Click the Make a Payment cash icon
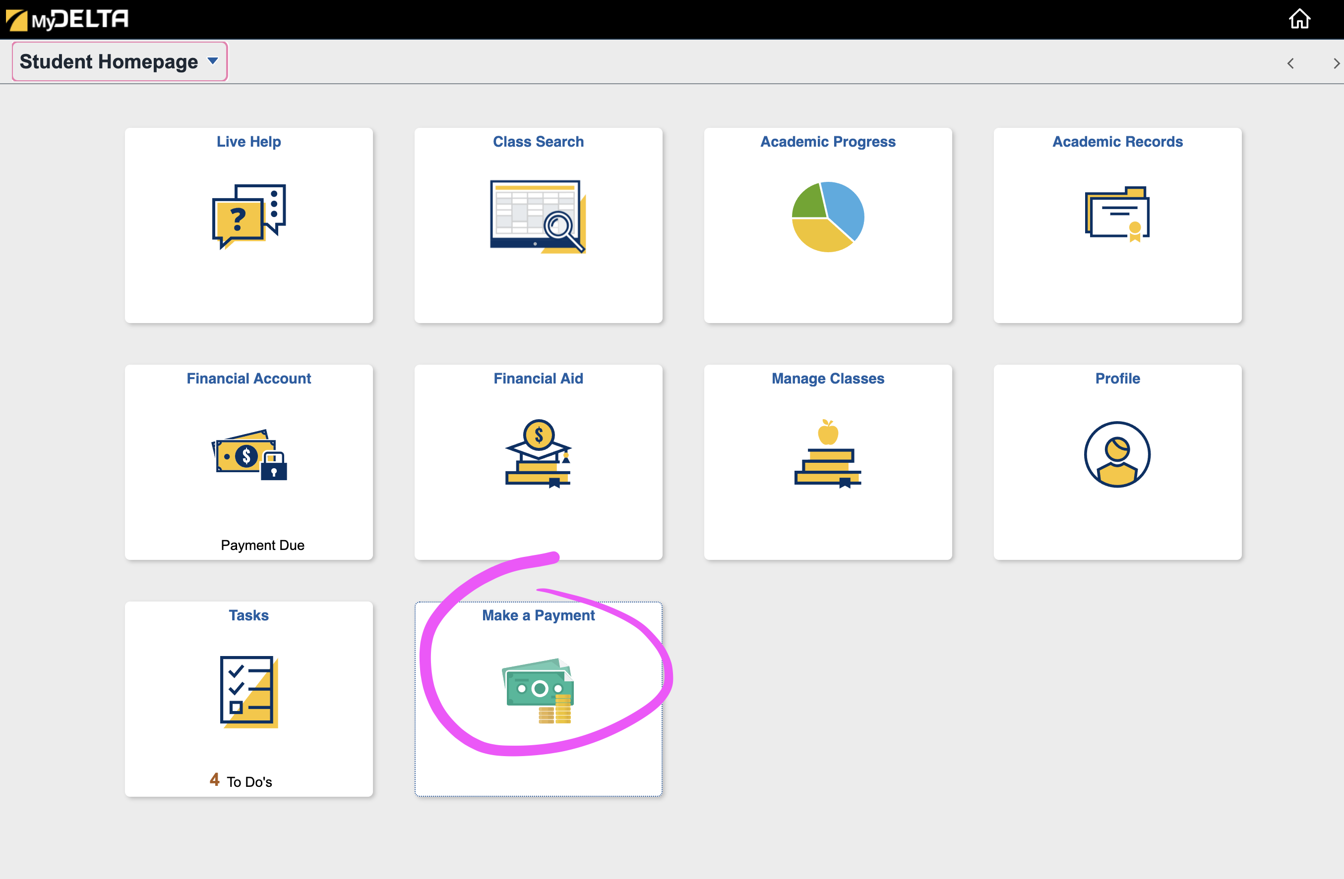This screenshot has width=1344, height=879. point(538,690)
